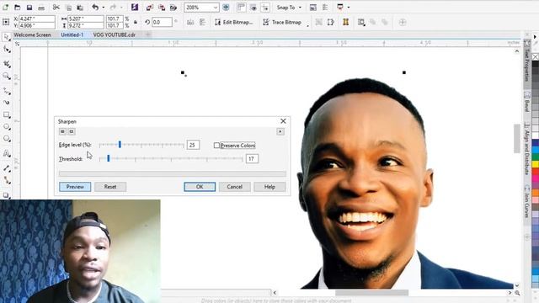Toggle show rulers icon
This screenshot has height=303, width=539.
(x=242, y=8)
